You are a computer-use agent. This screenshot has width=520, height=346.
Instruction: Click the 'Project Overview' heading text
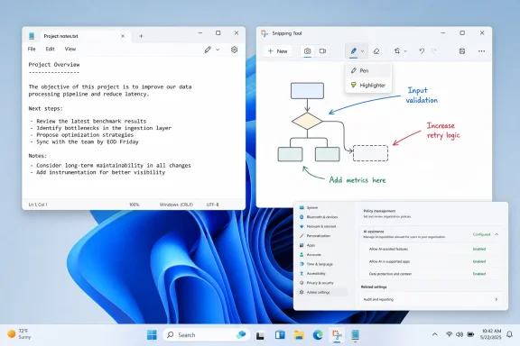coord(54,65)
